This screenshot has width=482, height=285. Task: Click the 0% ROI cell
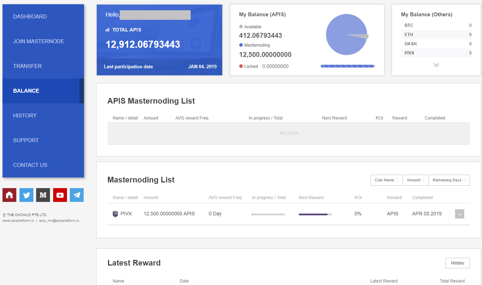pyautogui.click(x=358, y=214)
